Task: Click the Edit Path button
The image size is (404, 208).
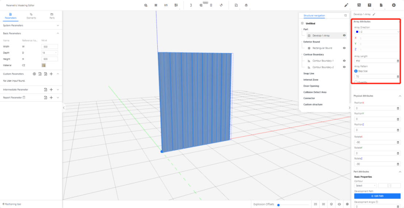Action: click(x=377, y=196)
